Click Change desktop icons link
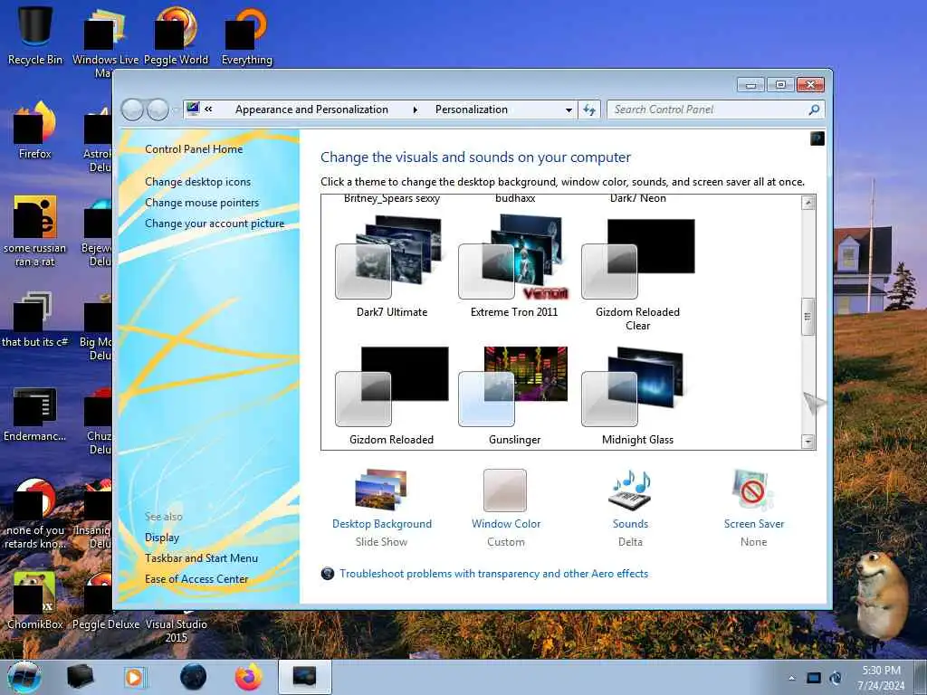The height and width of the screenshot is (695, 927). pos(197,182)
